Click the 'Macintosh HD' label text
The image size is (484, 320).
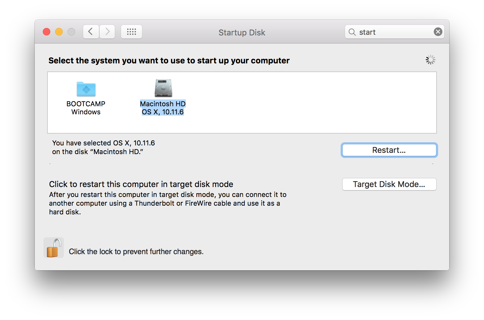(x=163, y=104)
